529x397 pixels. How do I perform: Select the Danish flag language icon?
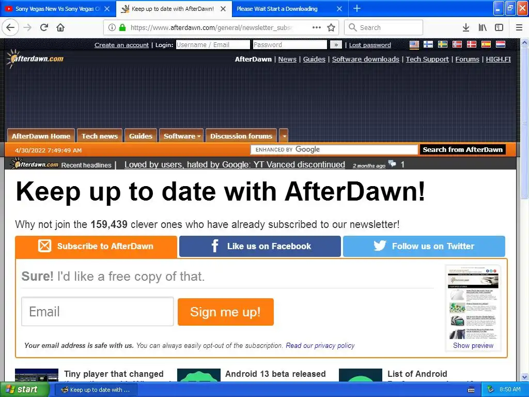(471, 44)
